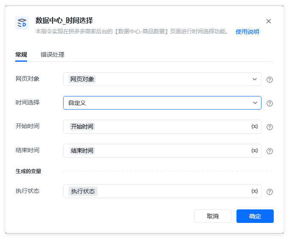
Task: Show help for the 时间选择 field
Action: [x=270, y=103]
